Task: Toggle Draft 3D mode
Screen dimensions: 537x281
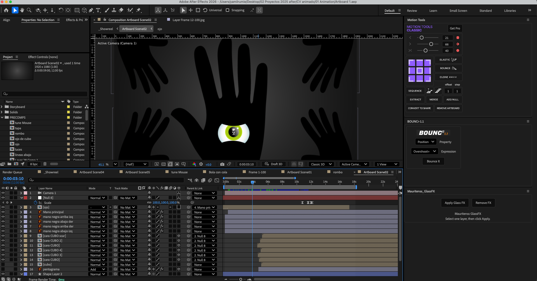Action: click(274, 164)
